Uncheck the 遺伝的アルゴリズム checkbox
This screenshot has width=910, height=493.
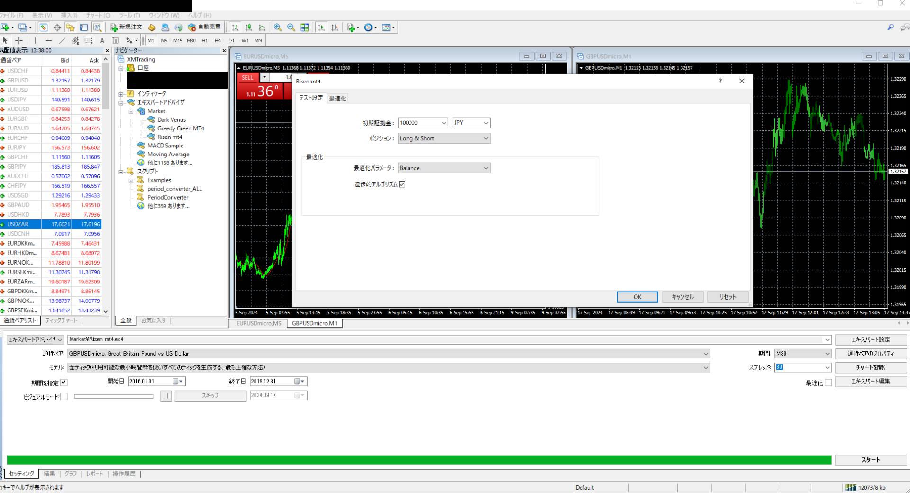coord(402,184)
